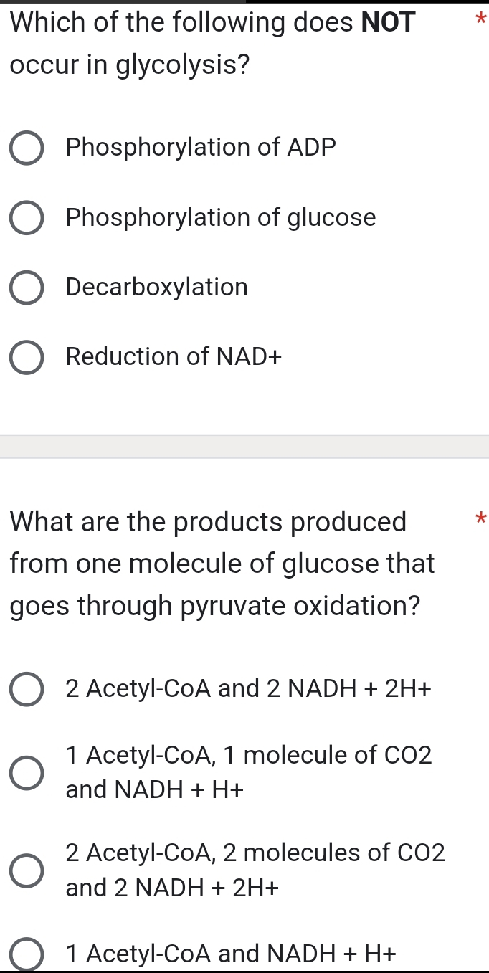
Task: Choose "1 Acetyl-CoA, 1 molecule of CO2 and NADH + H+"
Action: pos(27,772)
